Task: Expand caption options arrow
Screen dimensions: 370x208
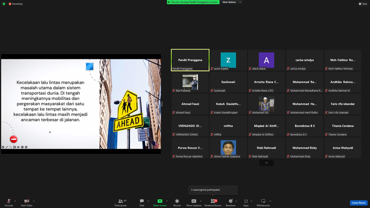Action: click(201, 201)
